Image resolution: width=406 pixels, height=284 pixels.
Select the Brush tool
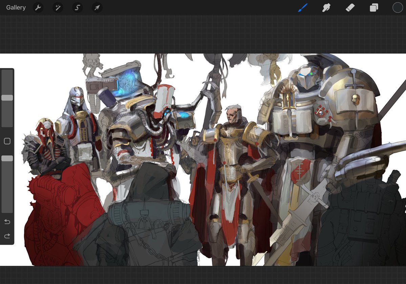(303, 7)
